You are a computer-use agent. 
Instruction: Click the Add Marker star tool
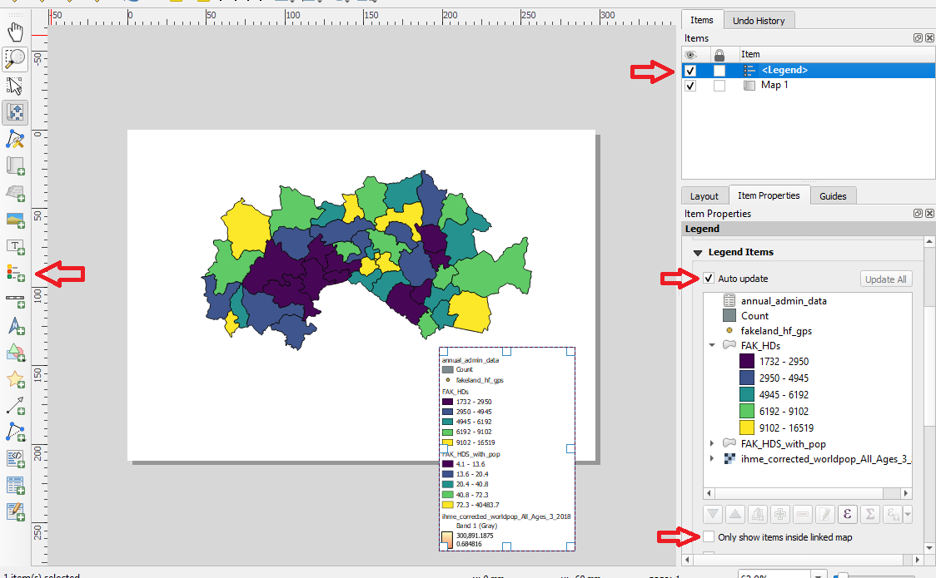[15, 379]
